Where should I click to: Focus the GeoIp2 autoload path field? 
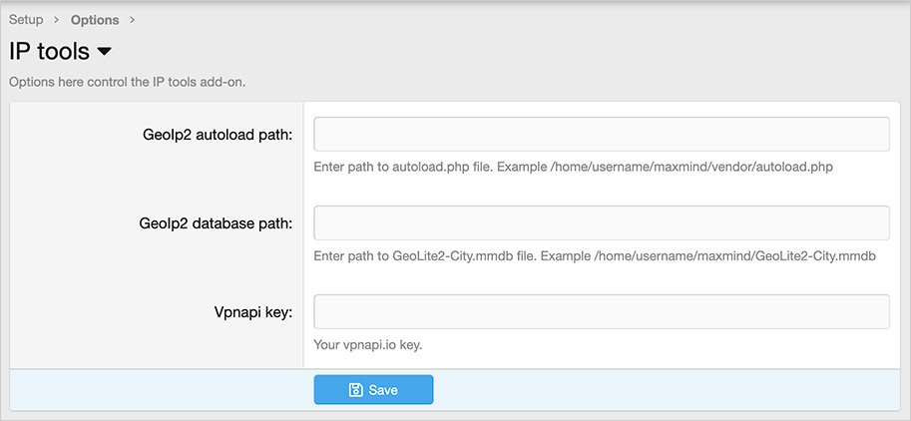point(601,134)
